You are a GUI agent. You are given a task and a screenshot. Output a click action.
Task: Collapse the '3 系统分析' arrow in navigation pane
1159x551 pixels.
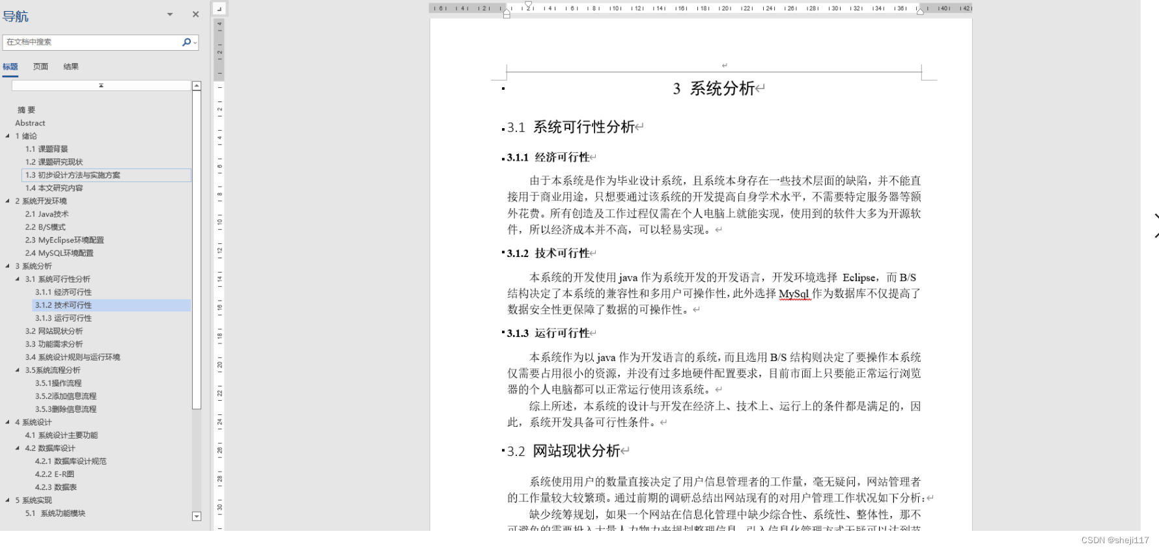pos(8,266)
